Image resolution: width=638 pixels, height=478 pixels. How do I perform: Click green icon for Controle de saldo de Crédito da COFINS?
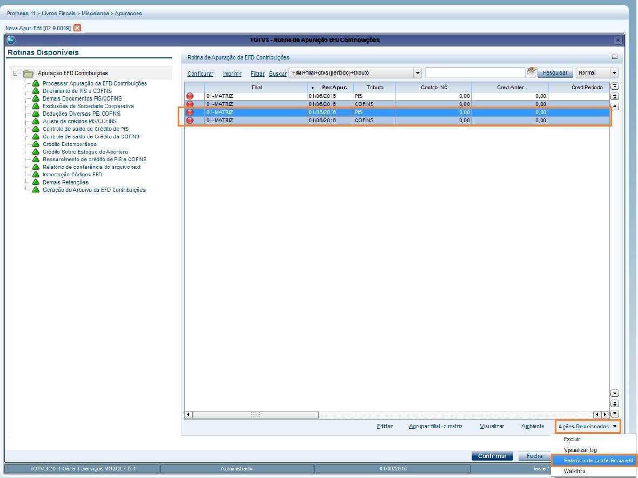[x=36, y=137]
